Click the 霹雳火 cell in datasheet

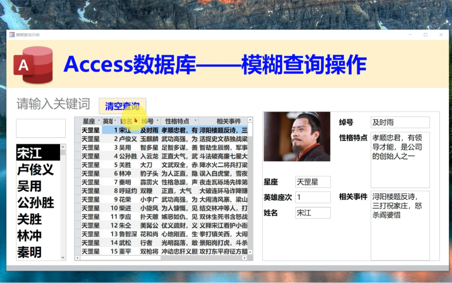150,182
